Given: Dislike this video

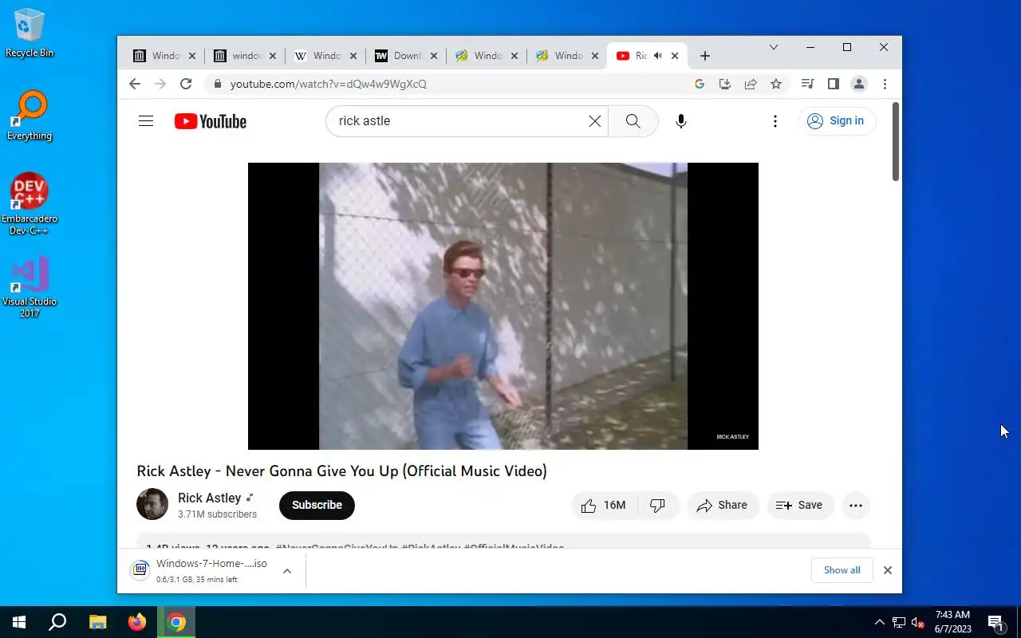Looking at the screenshot, I should (x=658, y=506).
